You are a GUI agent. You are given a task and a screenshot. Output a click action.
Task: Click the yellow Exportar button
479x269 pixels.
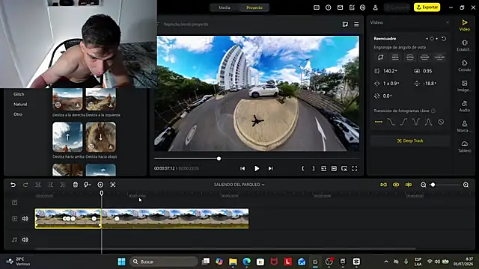point(427,7)
